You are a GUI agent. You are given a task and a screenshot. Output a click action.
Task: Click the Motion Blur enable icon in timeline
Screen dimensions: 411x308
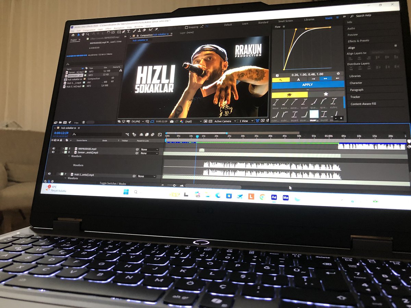coord(152,134)
